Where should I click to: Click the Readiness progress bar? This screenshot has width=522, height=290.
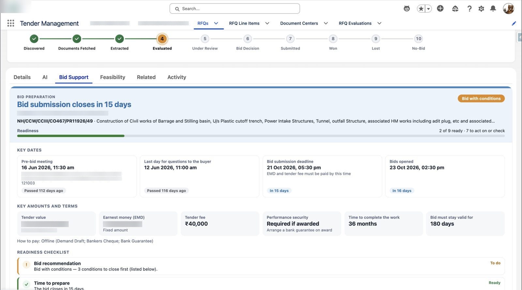261,136
